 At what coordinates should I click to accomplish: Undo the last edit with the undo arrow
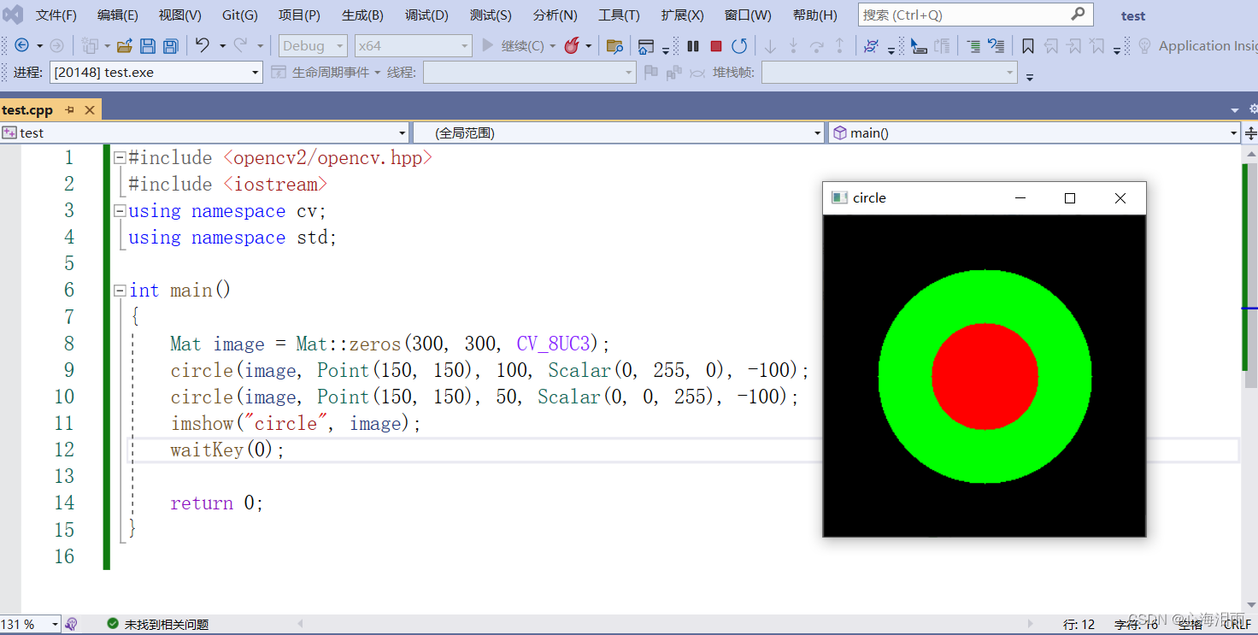(x=203, y=45)
